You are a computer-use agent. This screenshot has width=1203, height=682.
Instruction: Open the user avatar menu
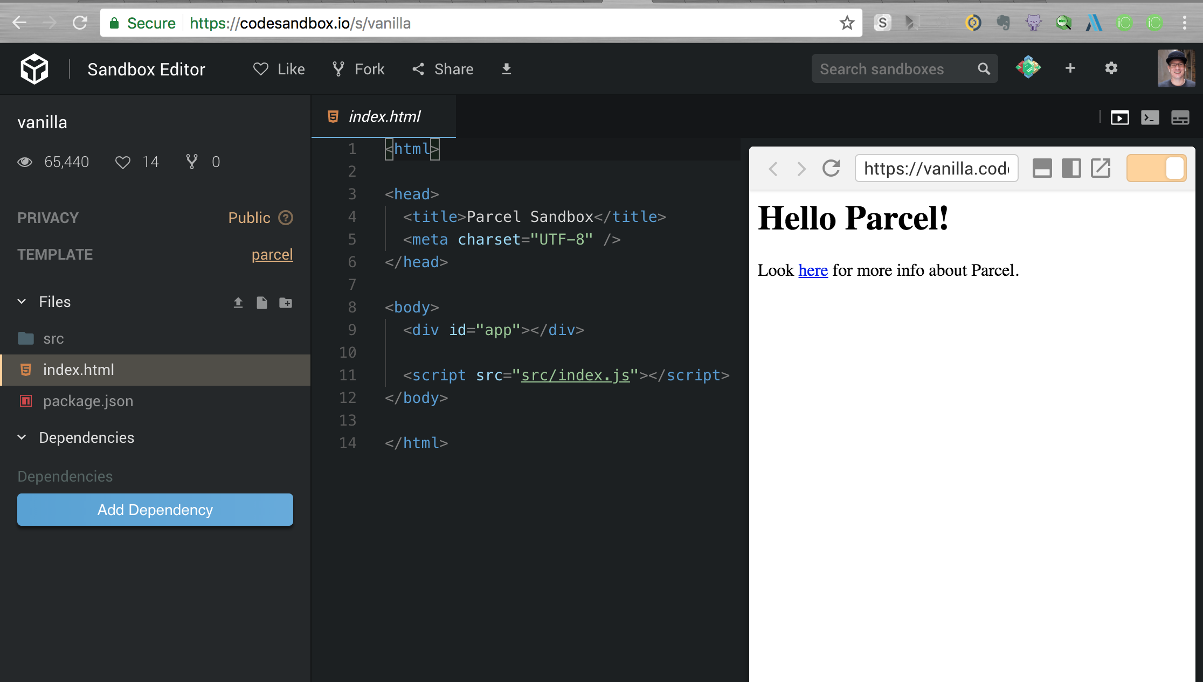[1176, 68]
